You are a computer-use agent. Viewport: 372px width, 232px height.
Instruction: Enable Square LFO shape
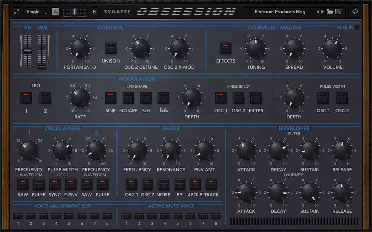pyautogui.click(x=128, y=98)
